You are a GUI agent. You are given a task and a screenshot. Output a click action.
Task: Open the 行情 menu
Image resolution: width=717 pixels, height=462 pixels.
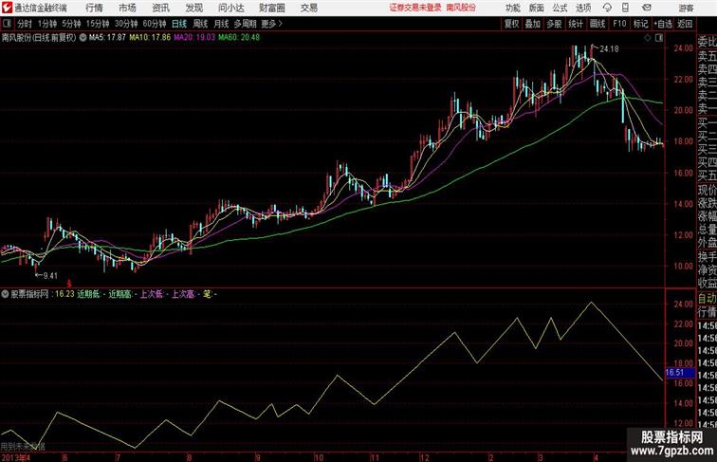tap(94, 8)
